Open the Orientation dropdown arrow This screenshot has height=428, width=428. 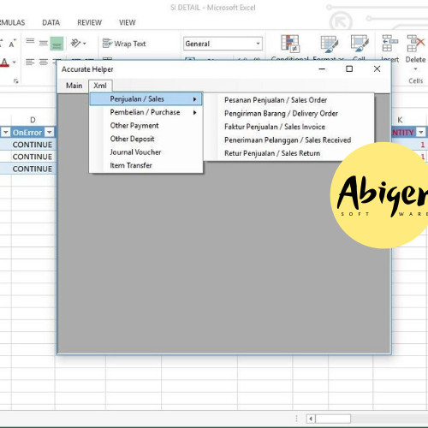[85, 44]
